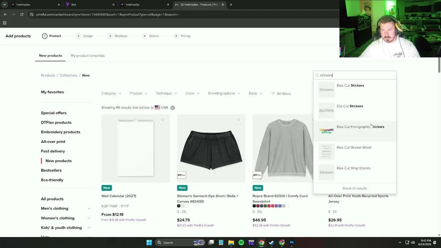This screenshot has height=248, width=441.
Task: Close the Vast browser tab
Action: [x=113, y=4]
